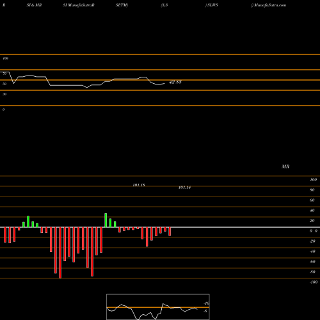Click the 101.14 value label

click(184, 188)
